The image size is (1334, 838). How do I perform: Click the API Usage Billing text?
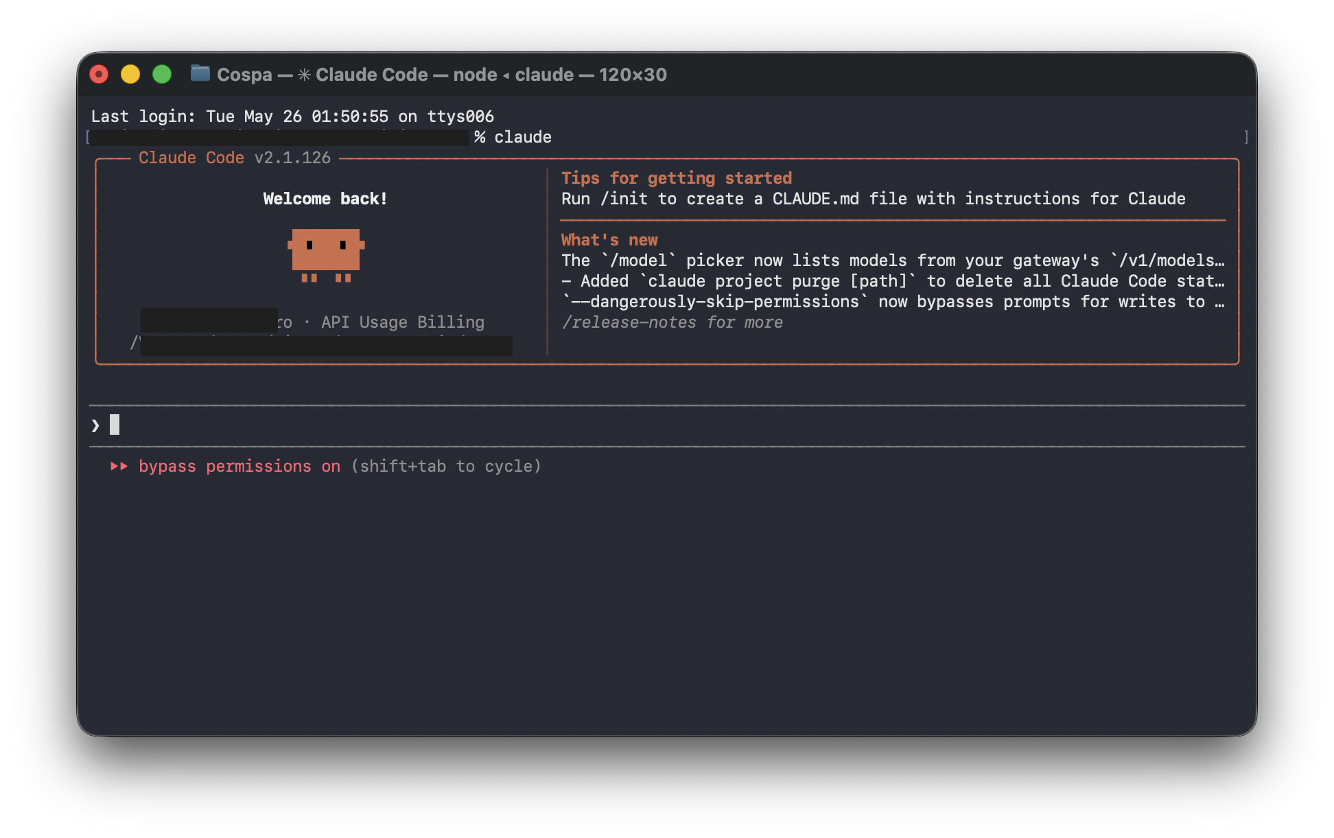point(403,322)
